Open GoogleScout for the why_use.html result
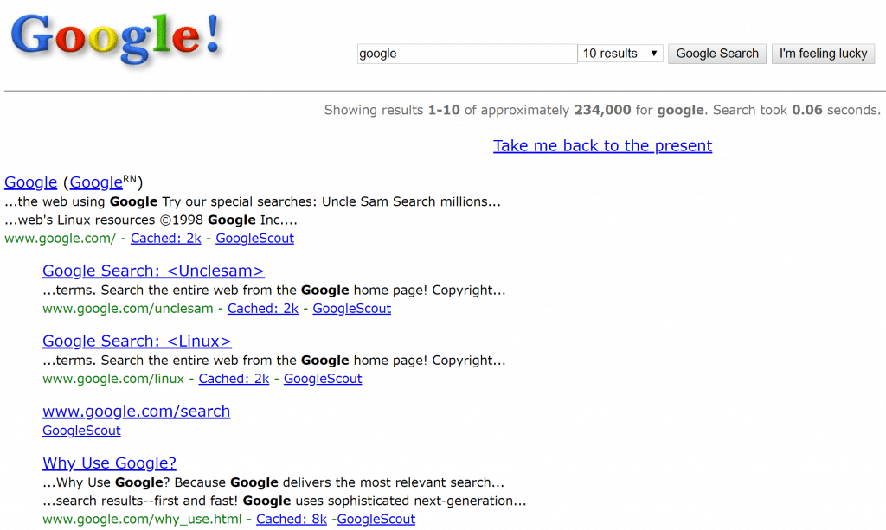Viewport: 886px width, 530px height. (376, 520)
